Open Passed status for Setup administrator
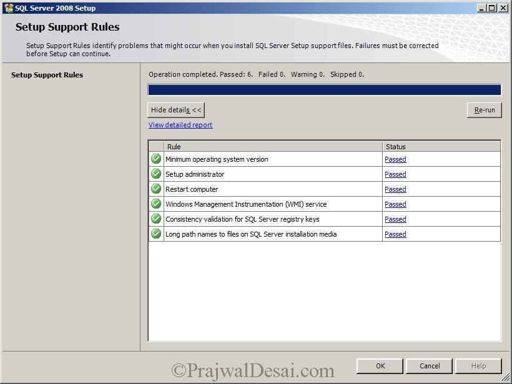512x384 pixels. tap(395, 174)
